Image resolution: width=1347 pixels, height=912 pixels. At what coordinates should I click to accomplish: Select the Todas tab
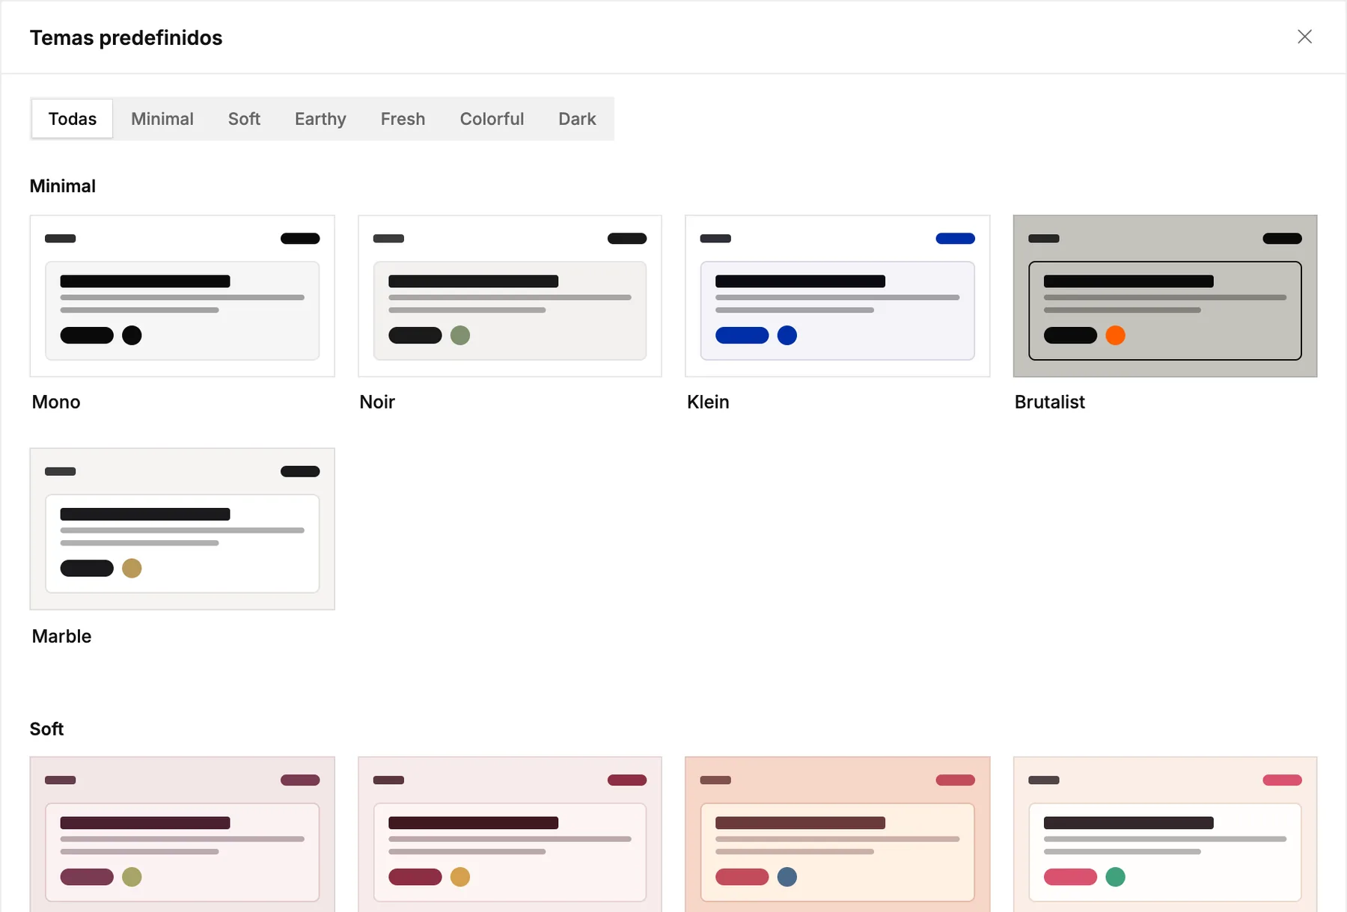click(73, 119)
